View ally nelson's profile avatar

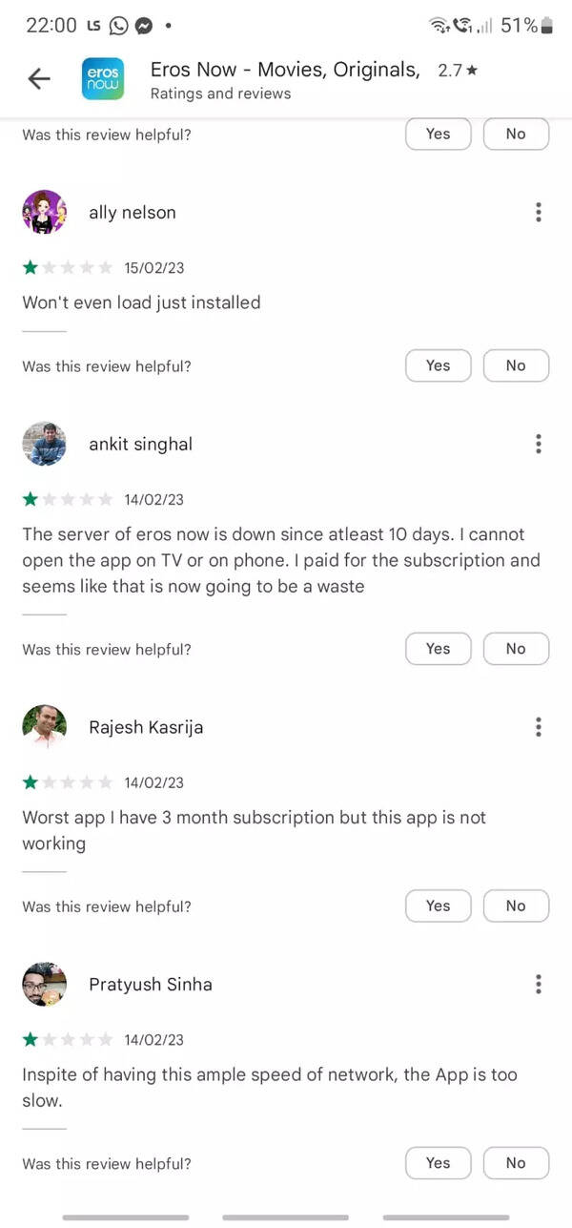tap(44, 212)
